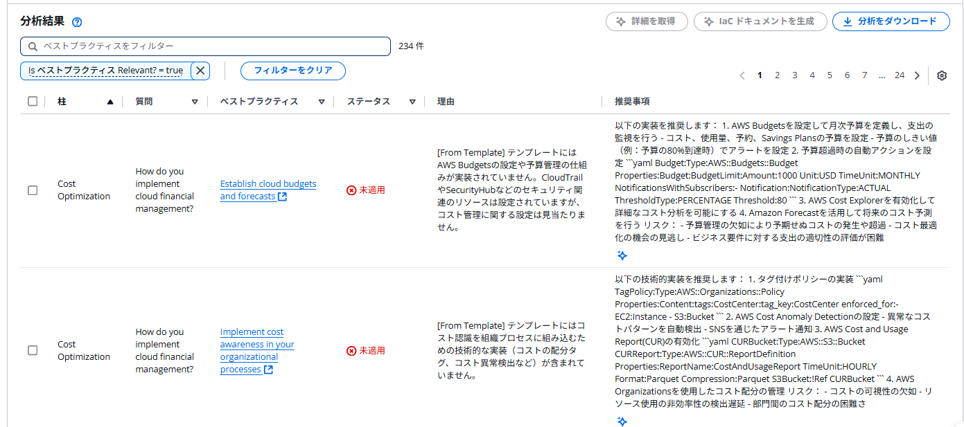The image size is (964, 427).
Task: Download the analysis with 分析をダウンロード
Action: coord(891,21)
